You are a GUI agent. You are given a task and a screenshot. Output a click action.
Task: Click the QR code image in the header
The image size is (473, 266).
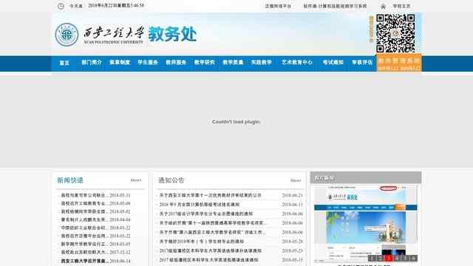click(395, 33)
